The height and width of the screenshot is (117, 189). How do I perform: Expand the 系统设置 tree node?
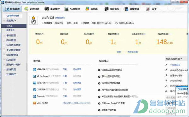(4, 69)
